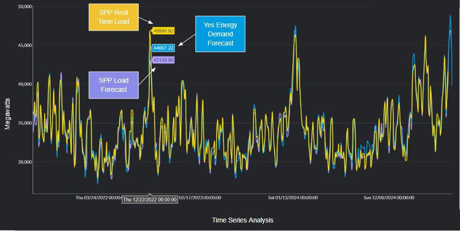Click the Thu 03/24/2022 x-axis date label
The height and width of the screenshot is (232, 460).
click(98, 197)
